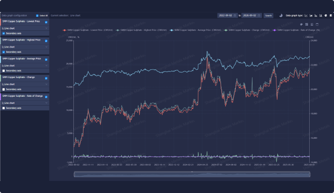Viewport: 334px width, 193px height.
Task: Disable Secondary axis for Highest Price
Action: (4, 52)
